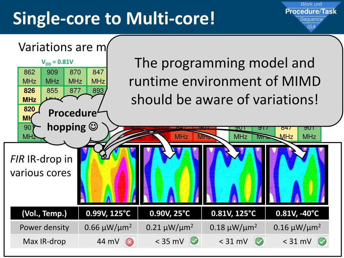The width and height of the screenshot is (344, 258).
Task: Click the green check beside < 35 mV
Action: pos(195,241)
